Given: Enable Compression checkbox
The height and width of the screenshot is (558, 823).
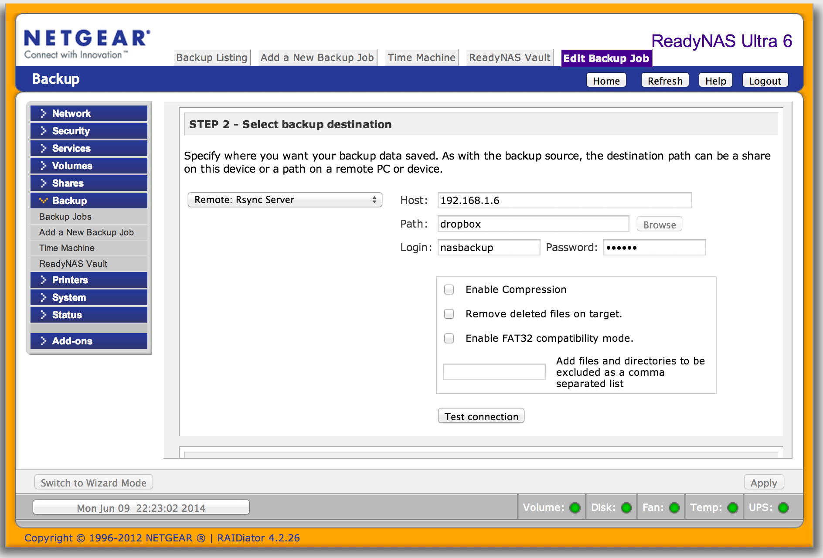Looking at the screenshot, I should click(x=449, y=289).
